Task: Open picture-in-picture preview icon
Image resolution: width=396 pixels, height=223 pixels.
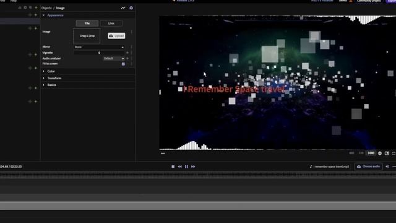Action: click(387, 153)
